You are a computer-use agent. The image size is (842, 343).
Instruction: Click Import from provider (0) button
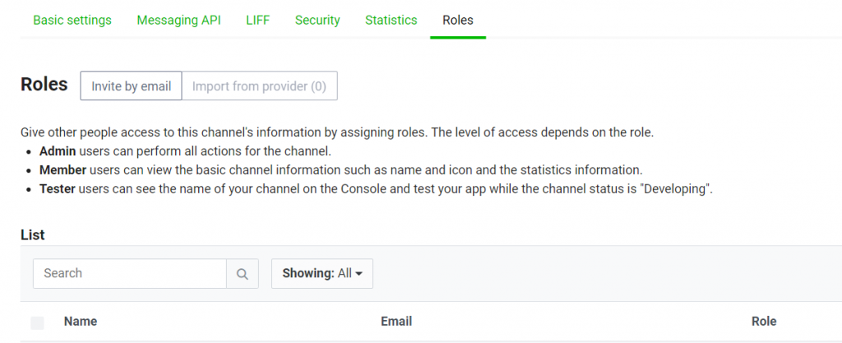pyautogui.click(x=259, y=86)
